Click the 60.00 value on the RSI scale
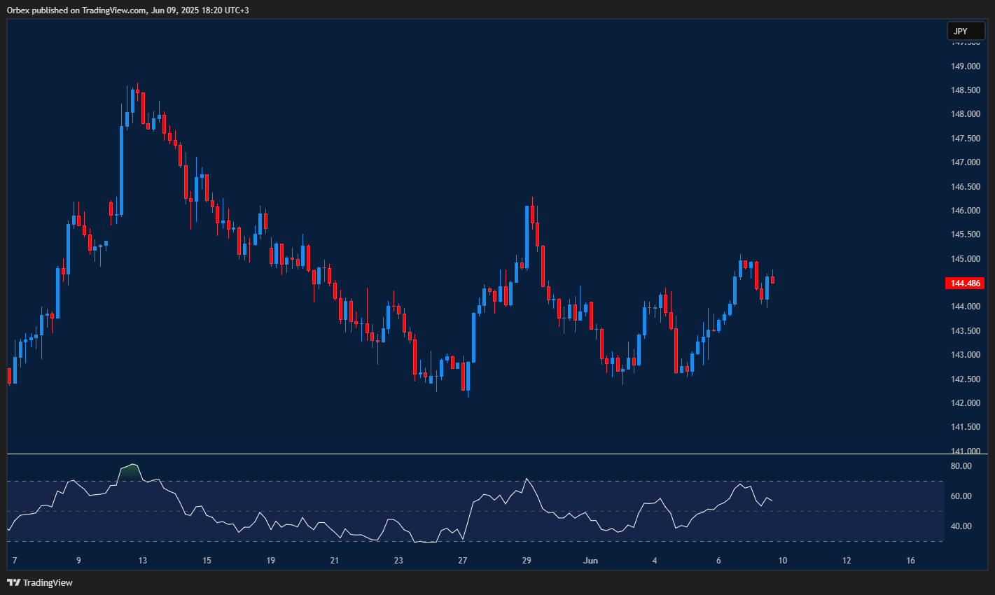 (x=962, y=497)
